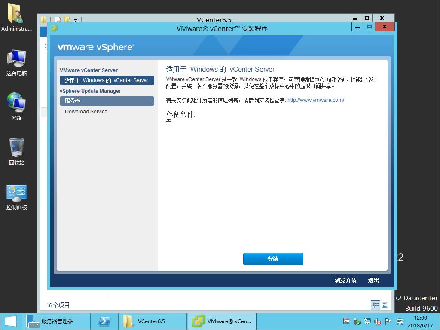
Task: Select 适用于 Windows 的 vCenter Server item
Action: click(x=107, y=80)
